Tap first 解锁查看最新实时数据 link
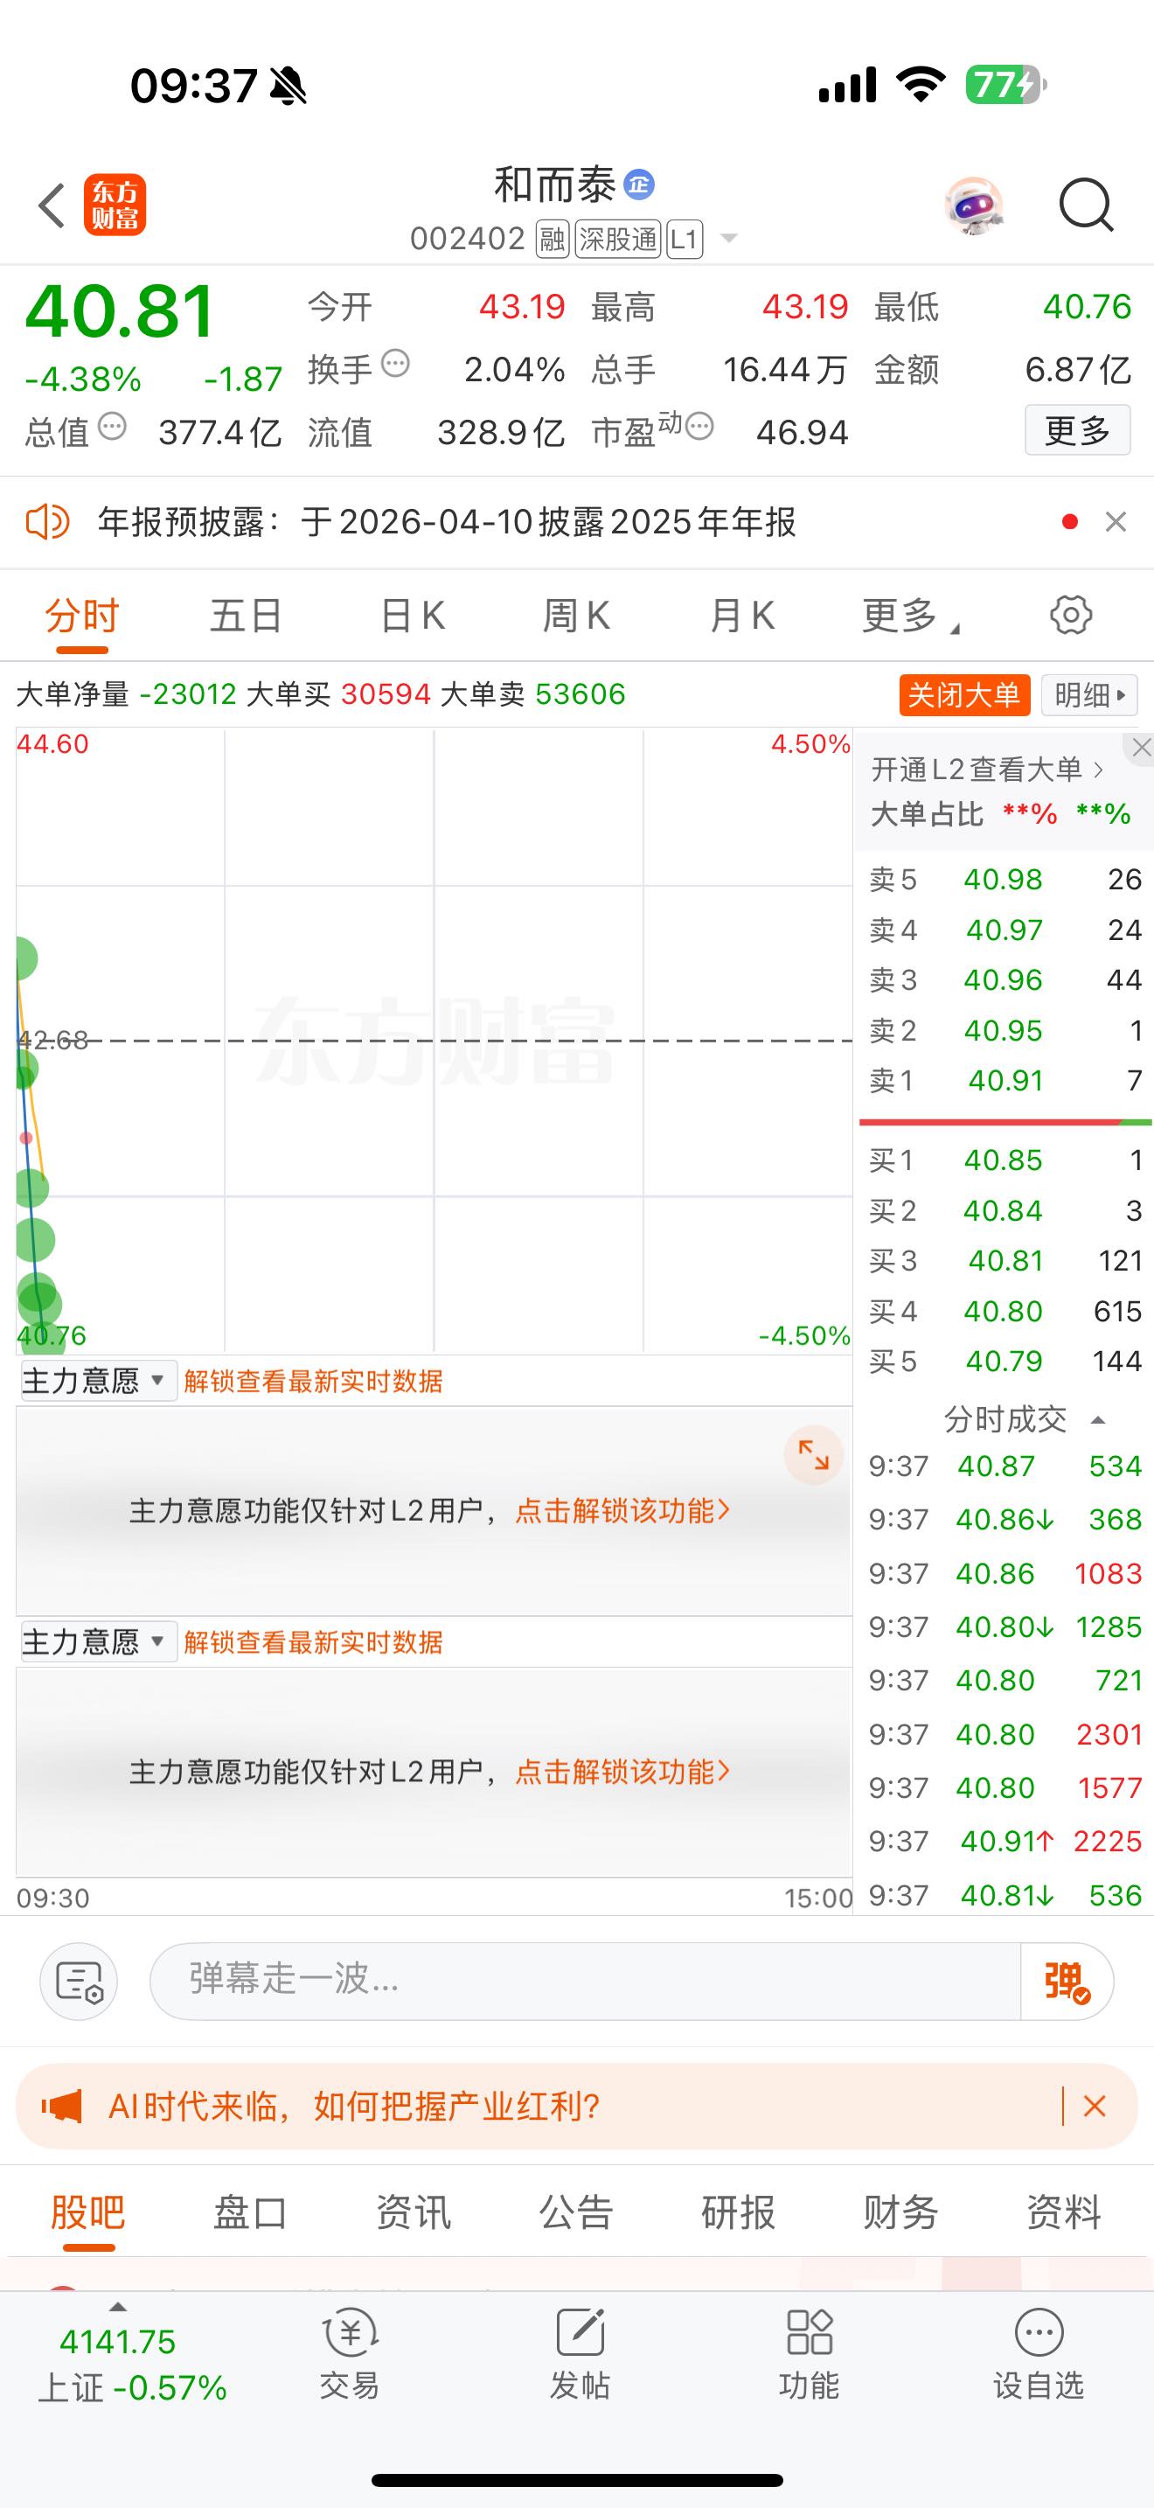 pos(313,1382)
